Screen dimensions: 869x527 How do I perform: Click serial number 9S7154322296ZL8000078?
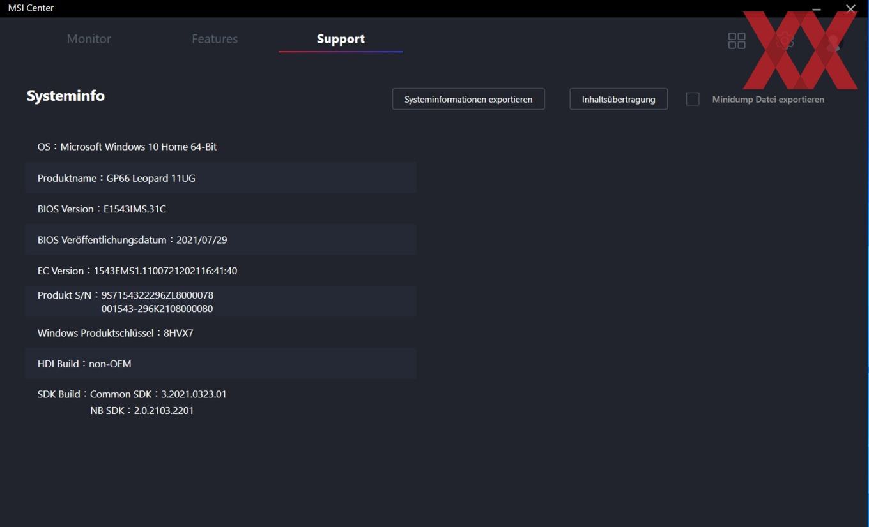pos(157,295)
